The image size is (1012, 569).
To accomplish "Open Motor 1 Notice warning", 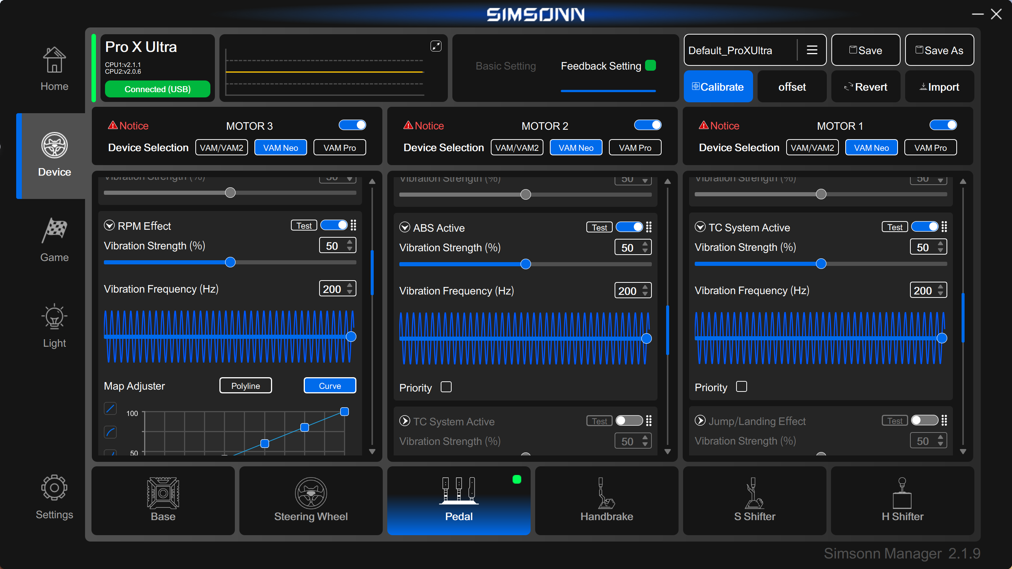I will (719, 126).
